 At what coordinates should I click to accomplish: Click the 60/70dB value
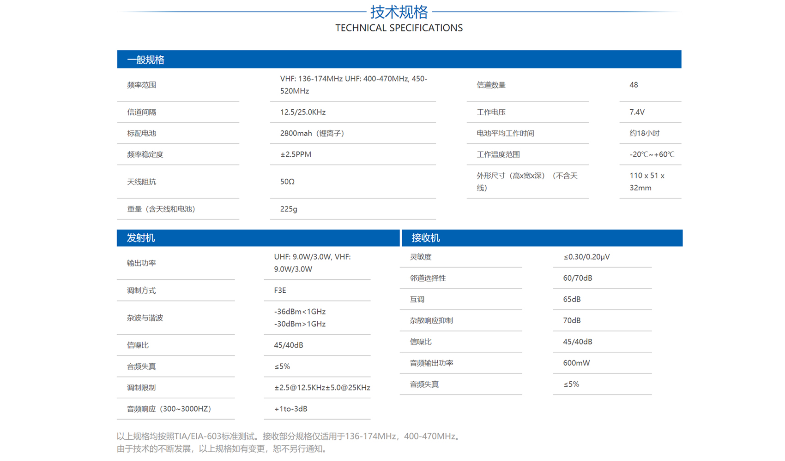point(578,278)
